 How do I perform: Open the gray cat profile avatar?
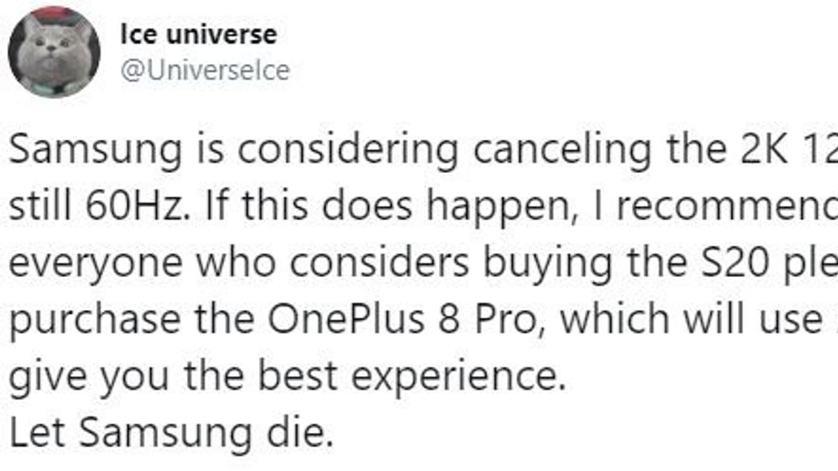54,52
